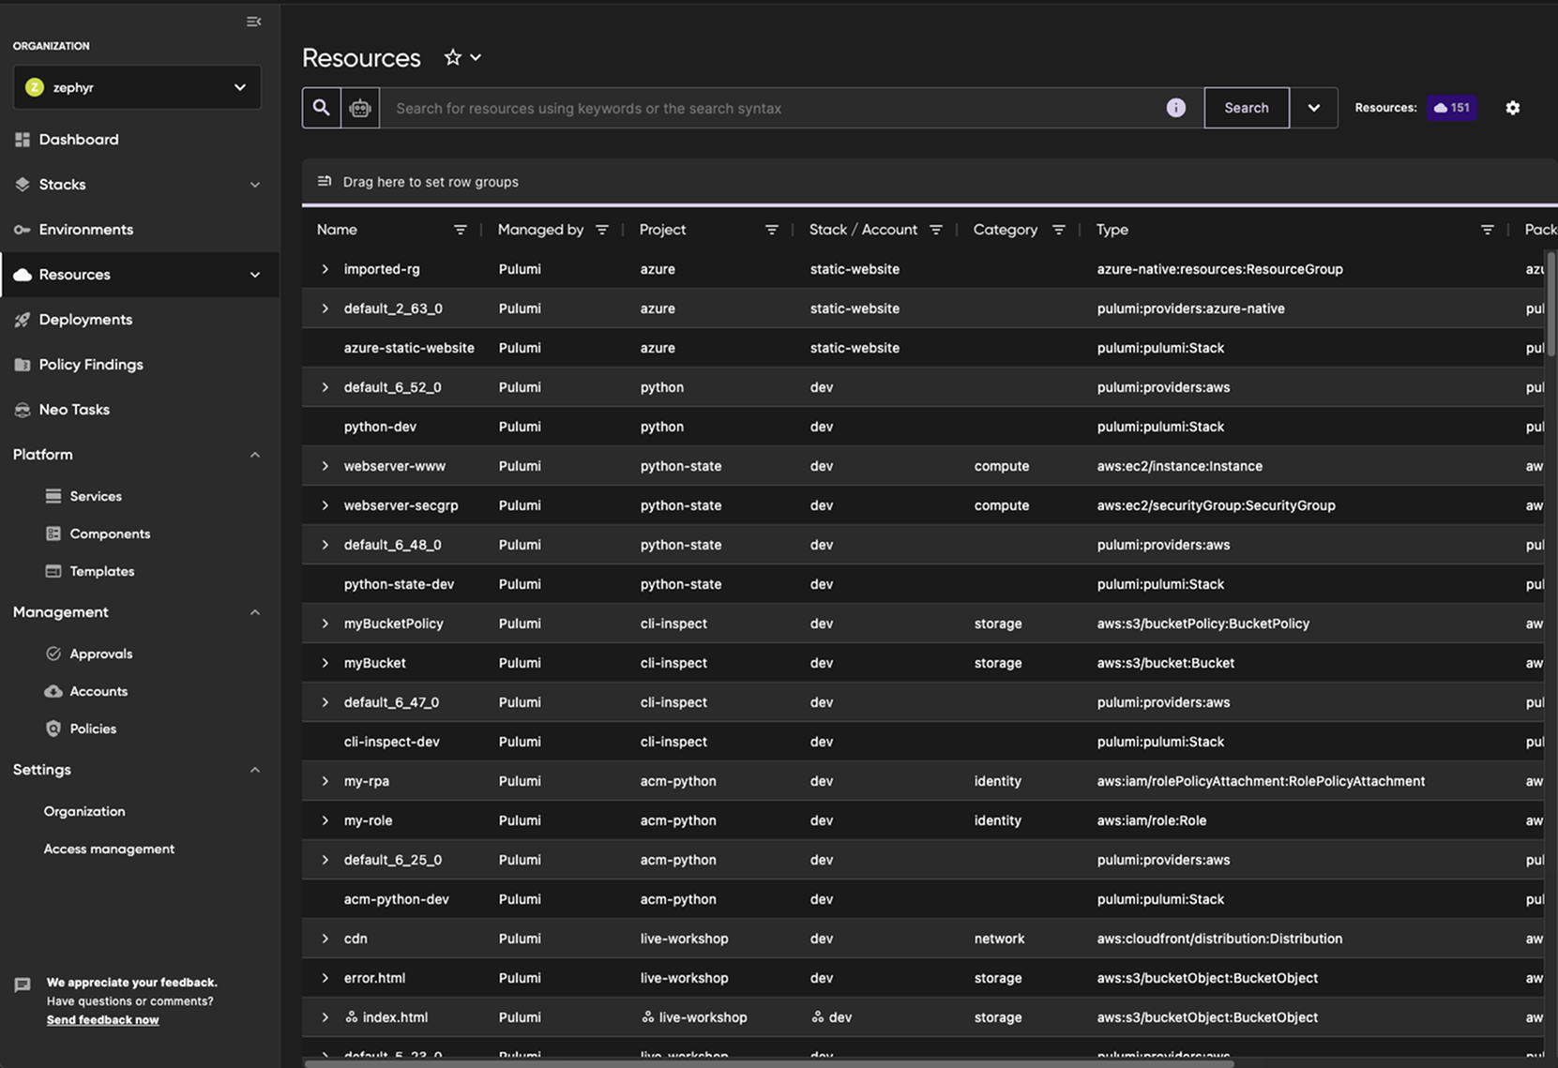Open Organization settings
Viewport: 1558px width, 1068px height.
[84, 811]
